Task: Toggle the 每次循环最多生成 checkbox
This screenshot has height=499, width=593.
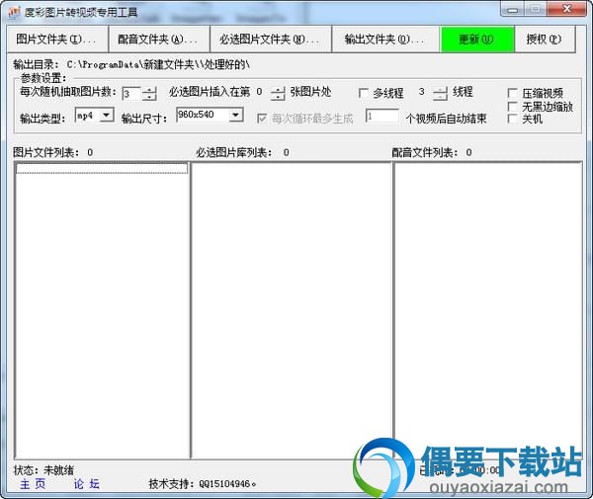Action: coord(262,119)
